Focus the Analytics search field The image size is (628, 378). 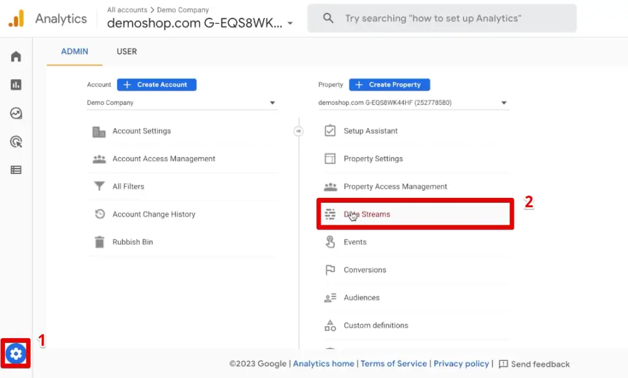tap(442, 18)
